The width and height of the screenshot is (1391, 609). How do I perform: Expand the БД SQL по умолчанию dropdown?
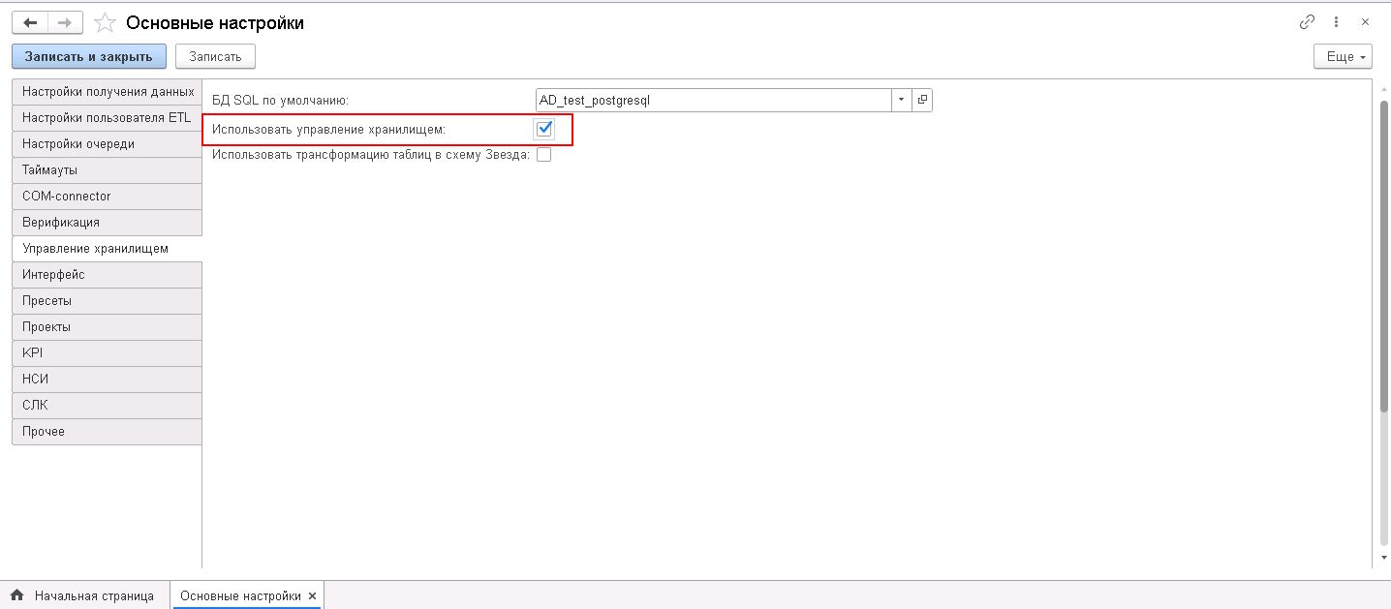coord(902,100)
